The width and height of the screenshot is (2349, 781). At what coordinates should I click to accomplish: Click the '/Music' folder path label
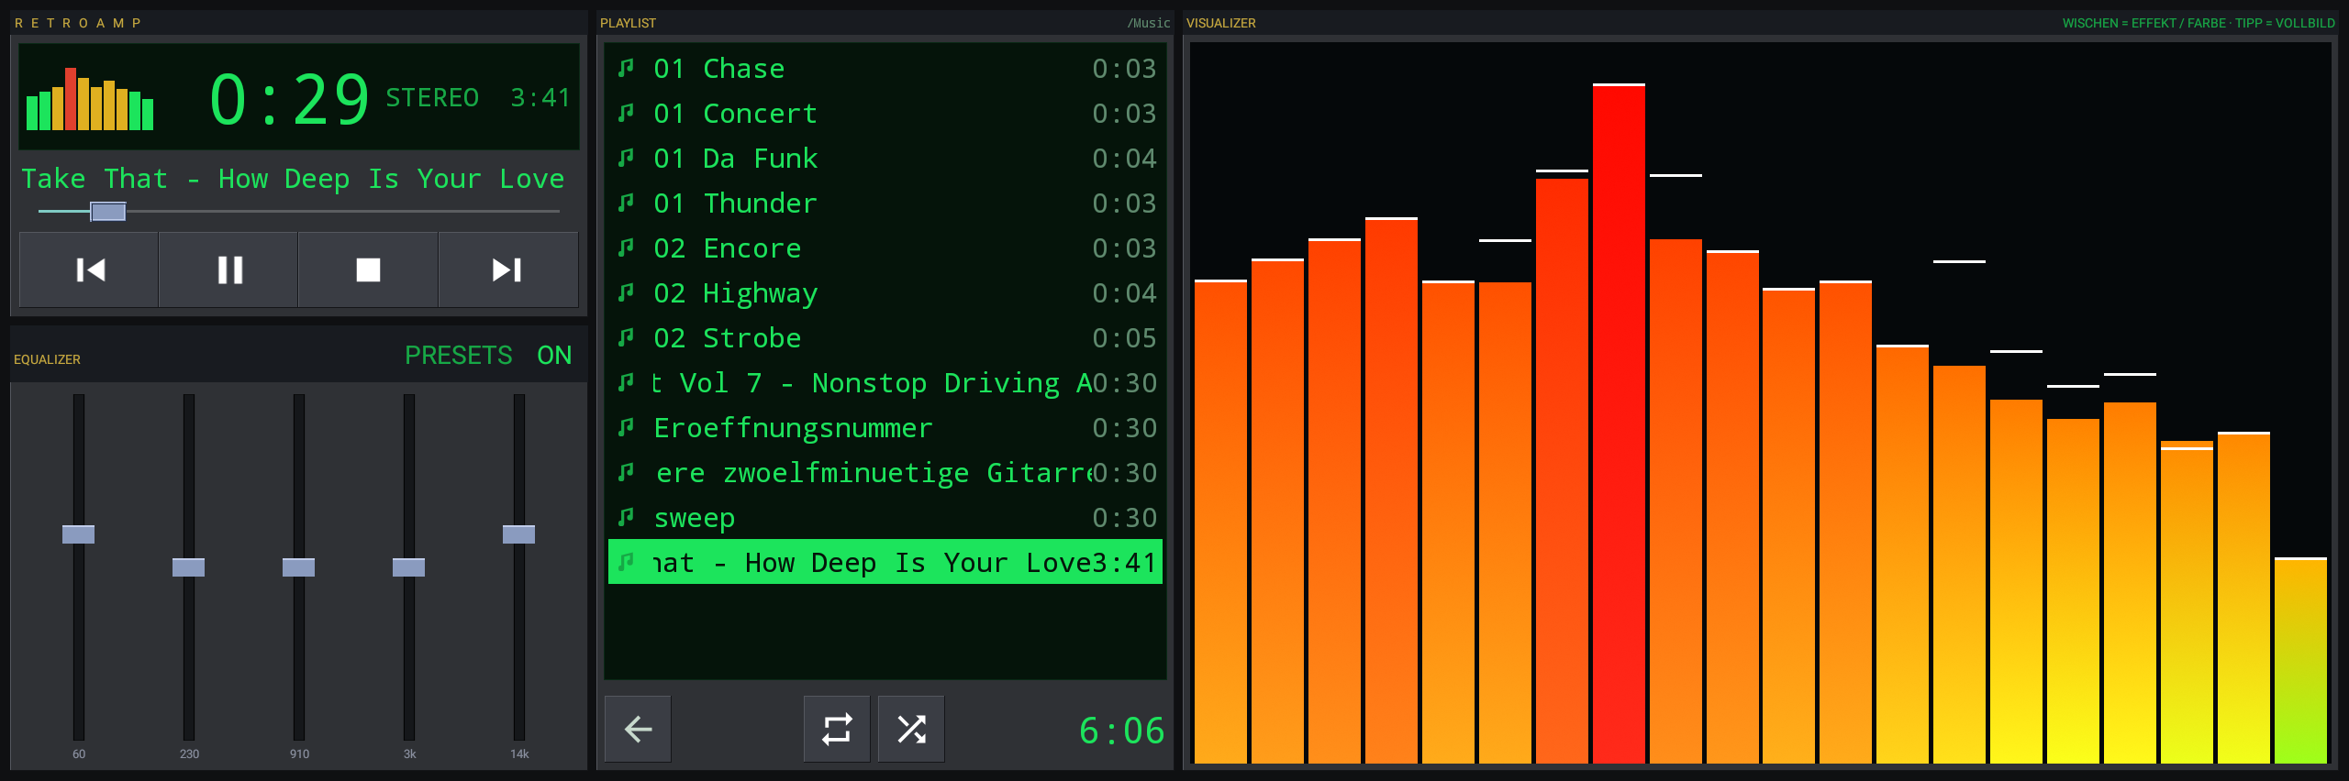1149,23
